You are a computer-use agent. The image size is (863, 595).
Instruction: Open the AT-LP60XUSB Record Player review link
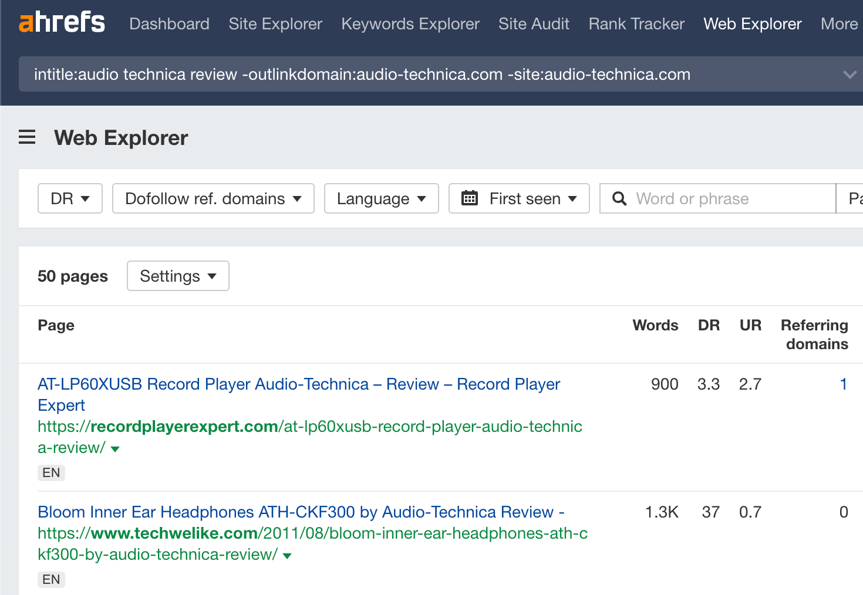click(298, 384)
